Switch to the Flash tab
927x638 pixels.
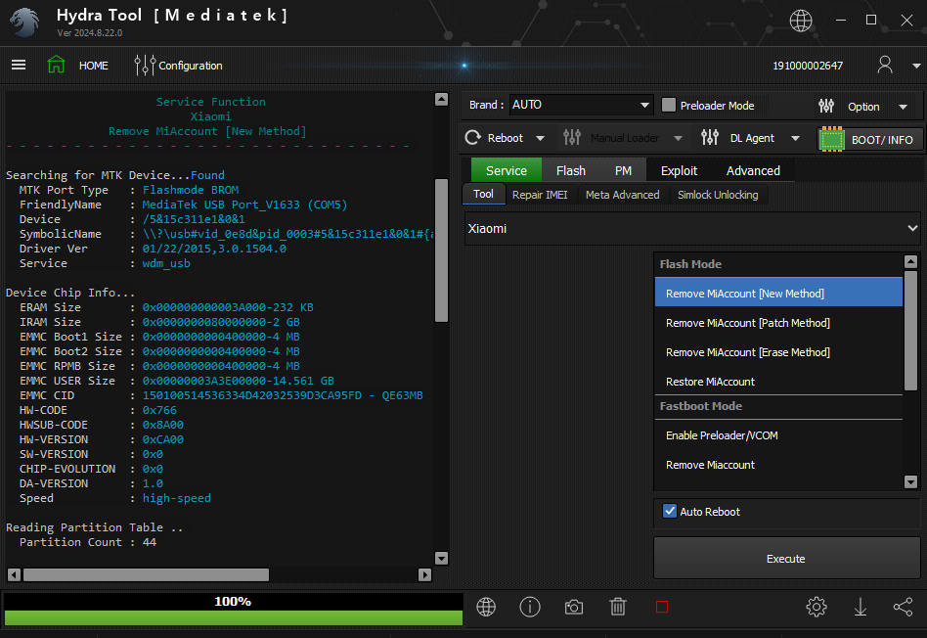click(x=570, y=170)
